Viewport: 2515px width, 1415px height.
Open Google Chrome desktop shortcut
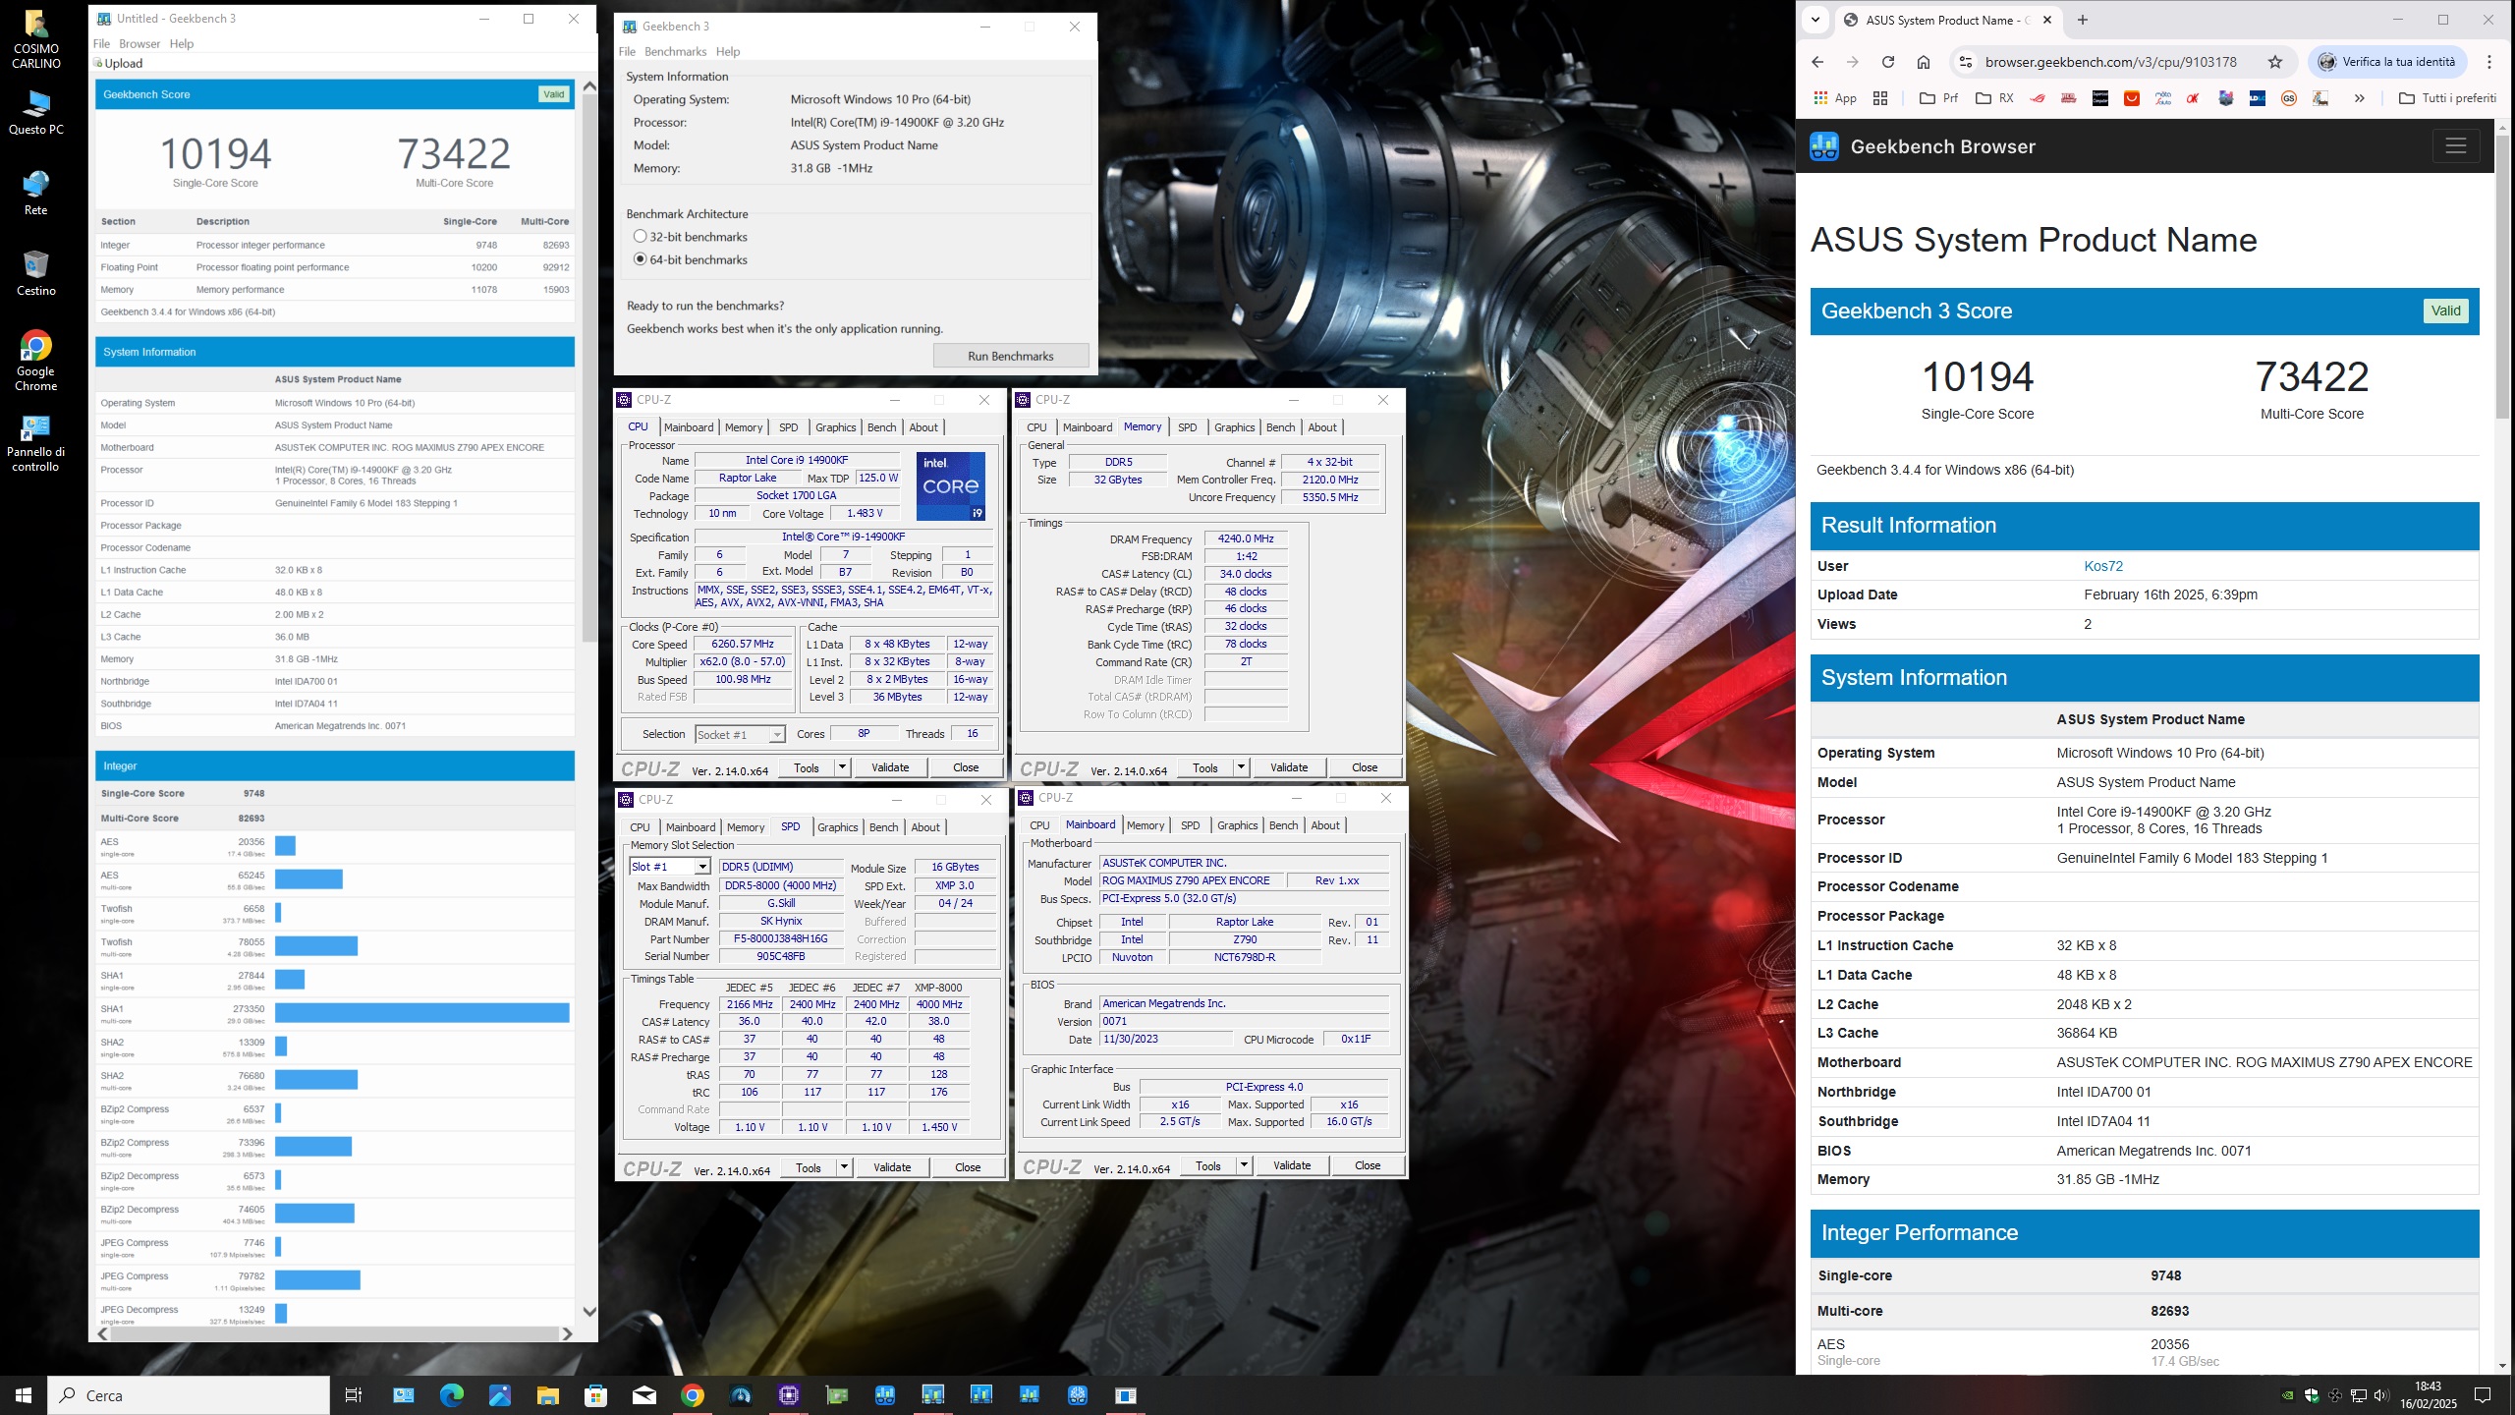pyautogui.click(x=36, y=361)
